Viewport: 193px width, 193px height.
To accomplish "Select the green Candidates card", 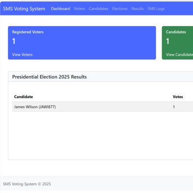I will (178, 43).
